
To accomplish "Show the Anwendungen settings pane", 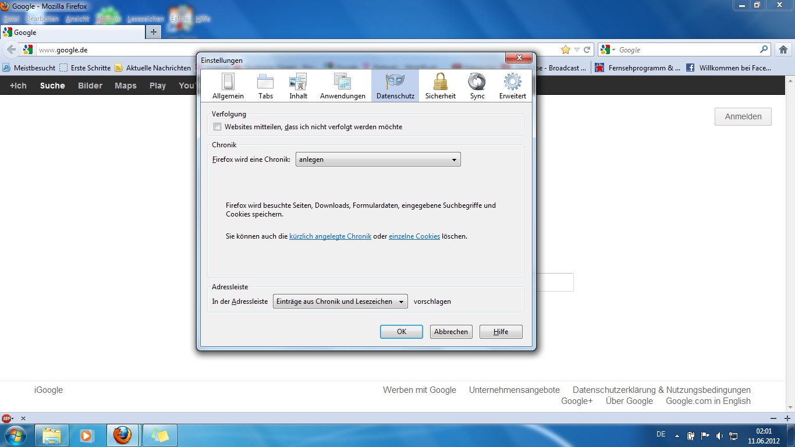I will coord(343,86).
